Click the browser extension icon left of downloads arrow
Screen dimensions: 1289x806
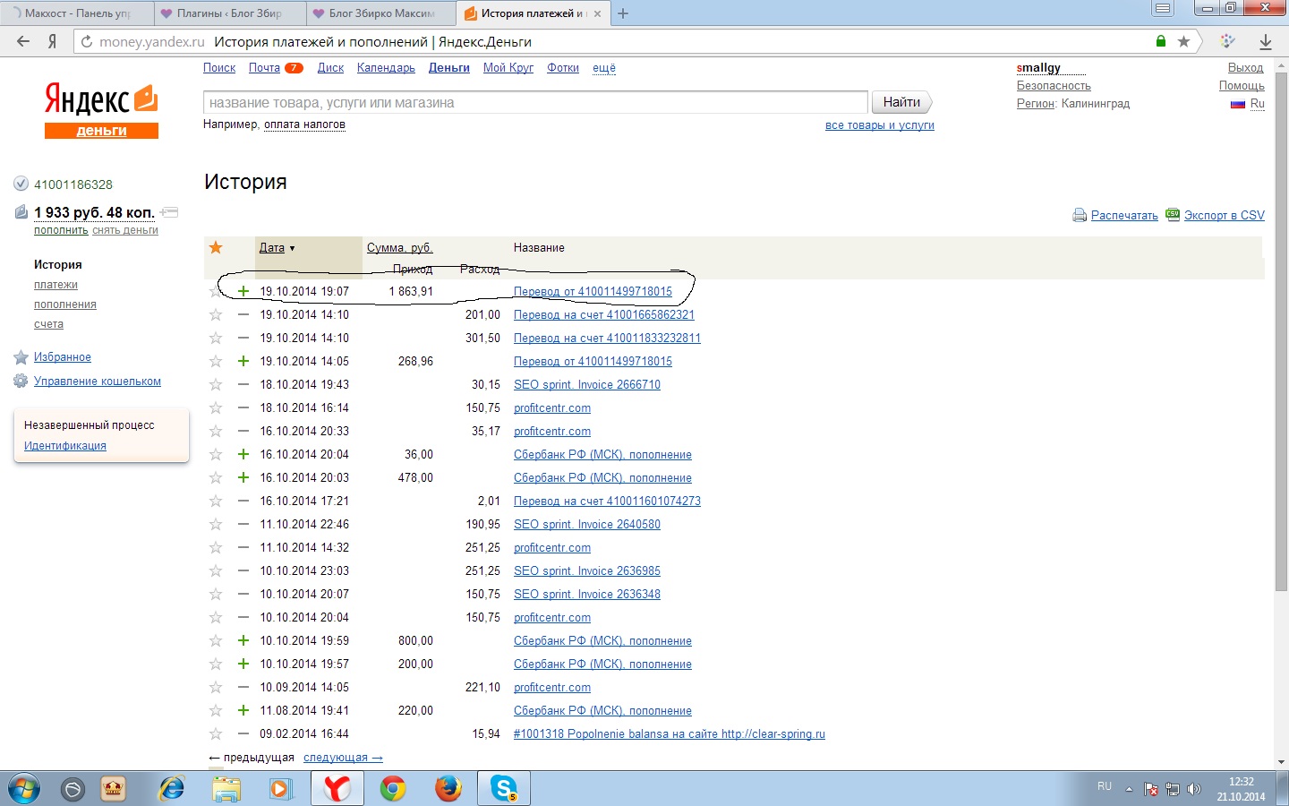(x=1227, y=41)
